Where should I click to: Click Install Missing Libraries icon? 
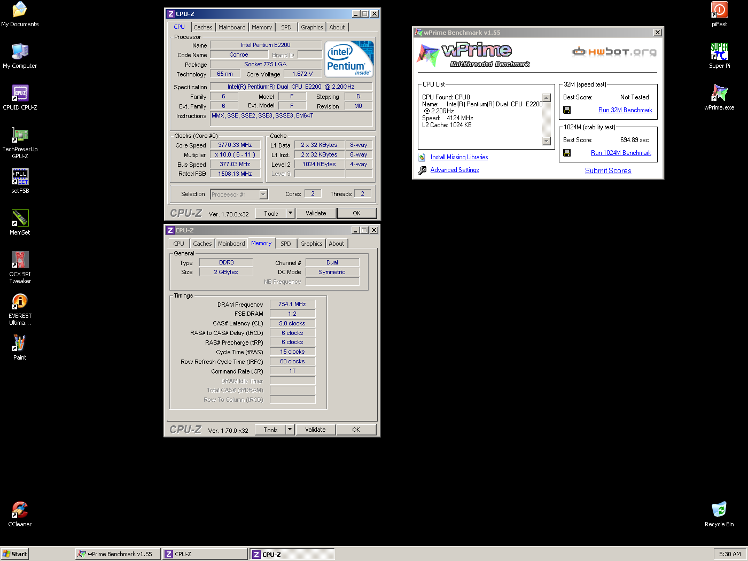point(422,157)
